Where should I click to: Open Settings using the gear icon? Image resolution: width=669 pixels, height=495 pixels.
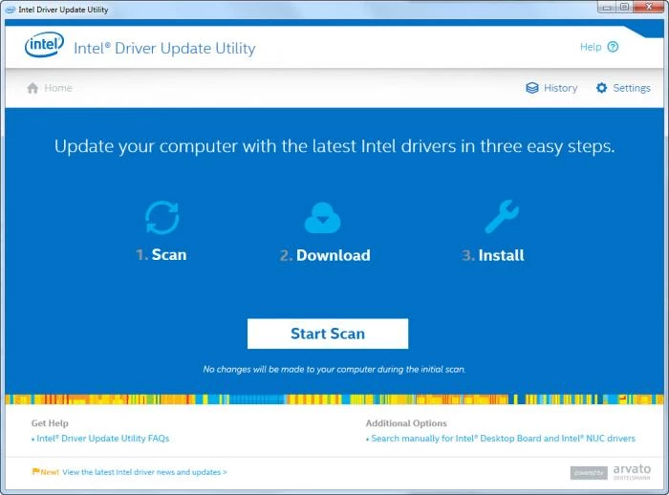601,88
